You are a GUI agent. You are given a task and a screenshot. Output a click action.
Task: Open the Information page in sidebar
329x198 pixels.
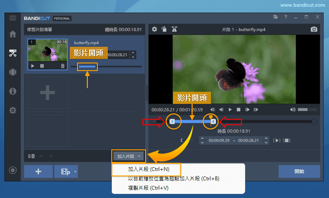[13, 91]
